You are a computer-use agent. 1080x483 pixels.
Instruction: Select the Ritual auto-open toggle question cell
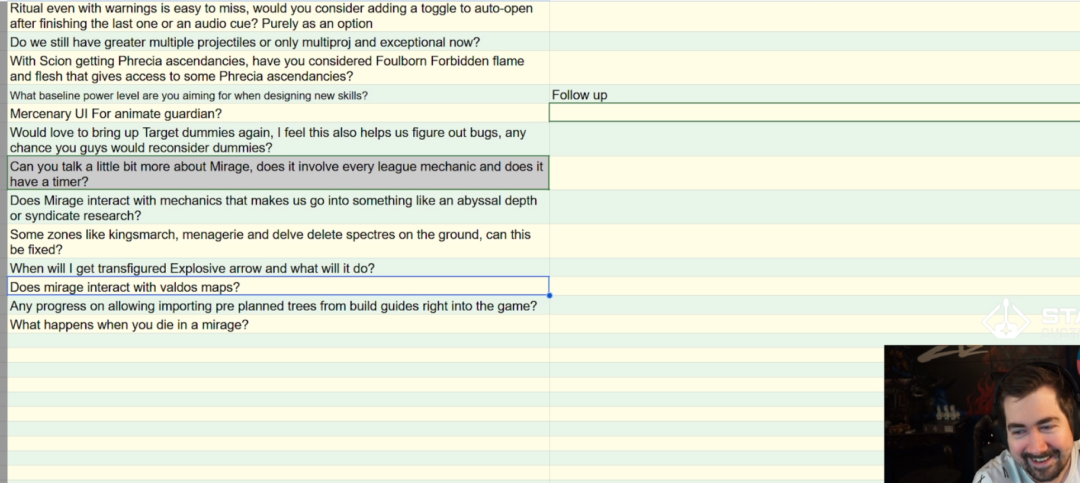pos(278,16)
